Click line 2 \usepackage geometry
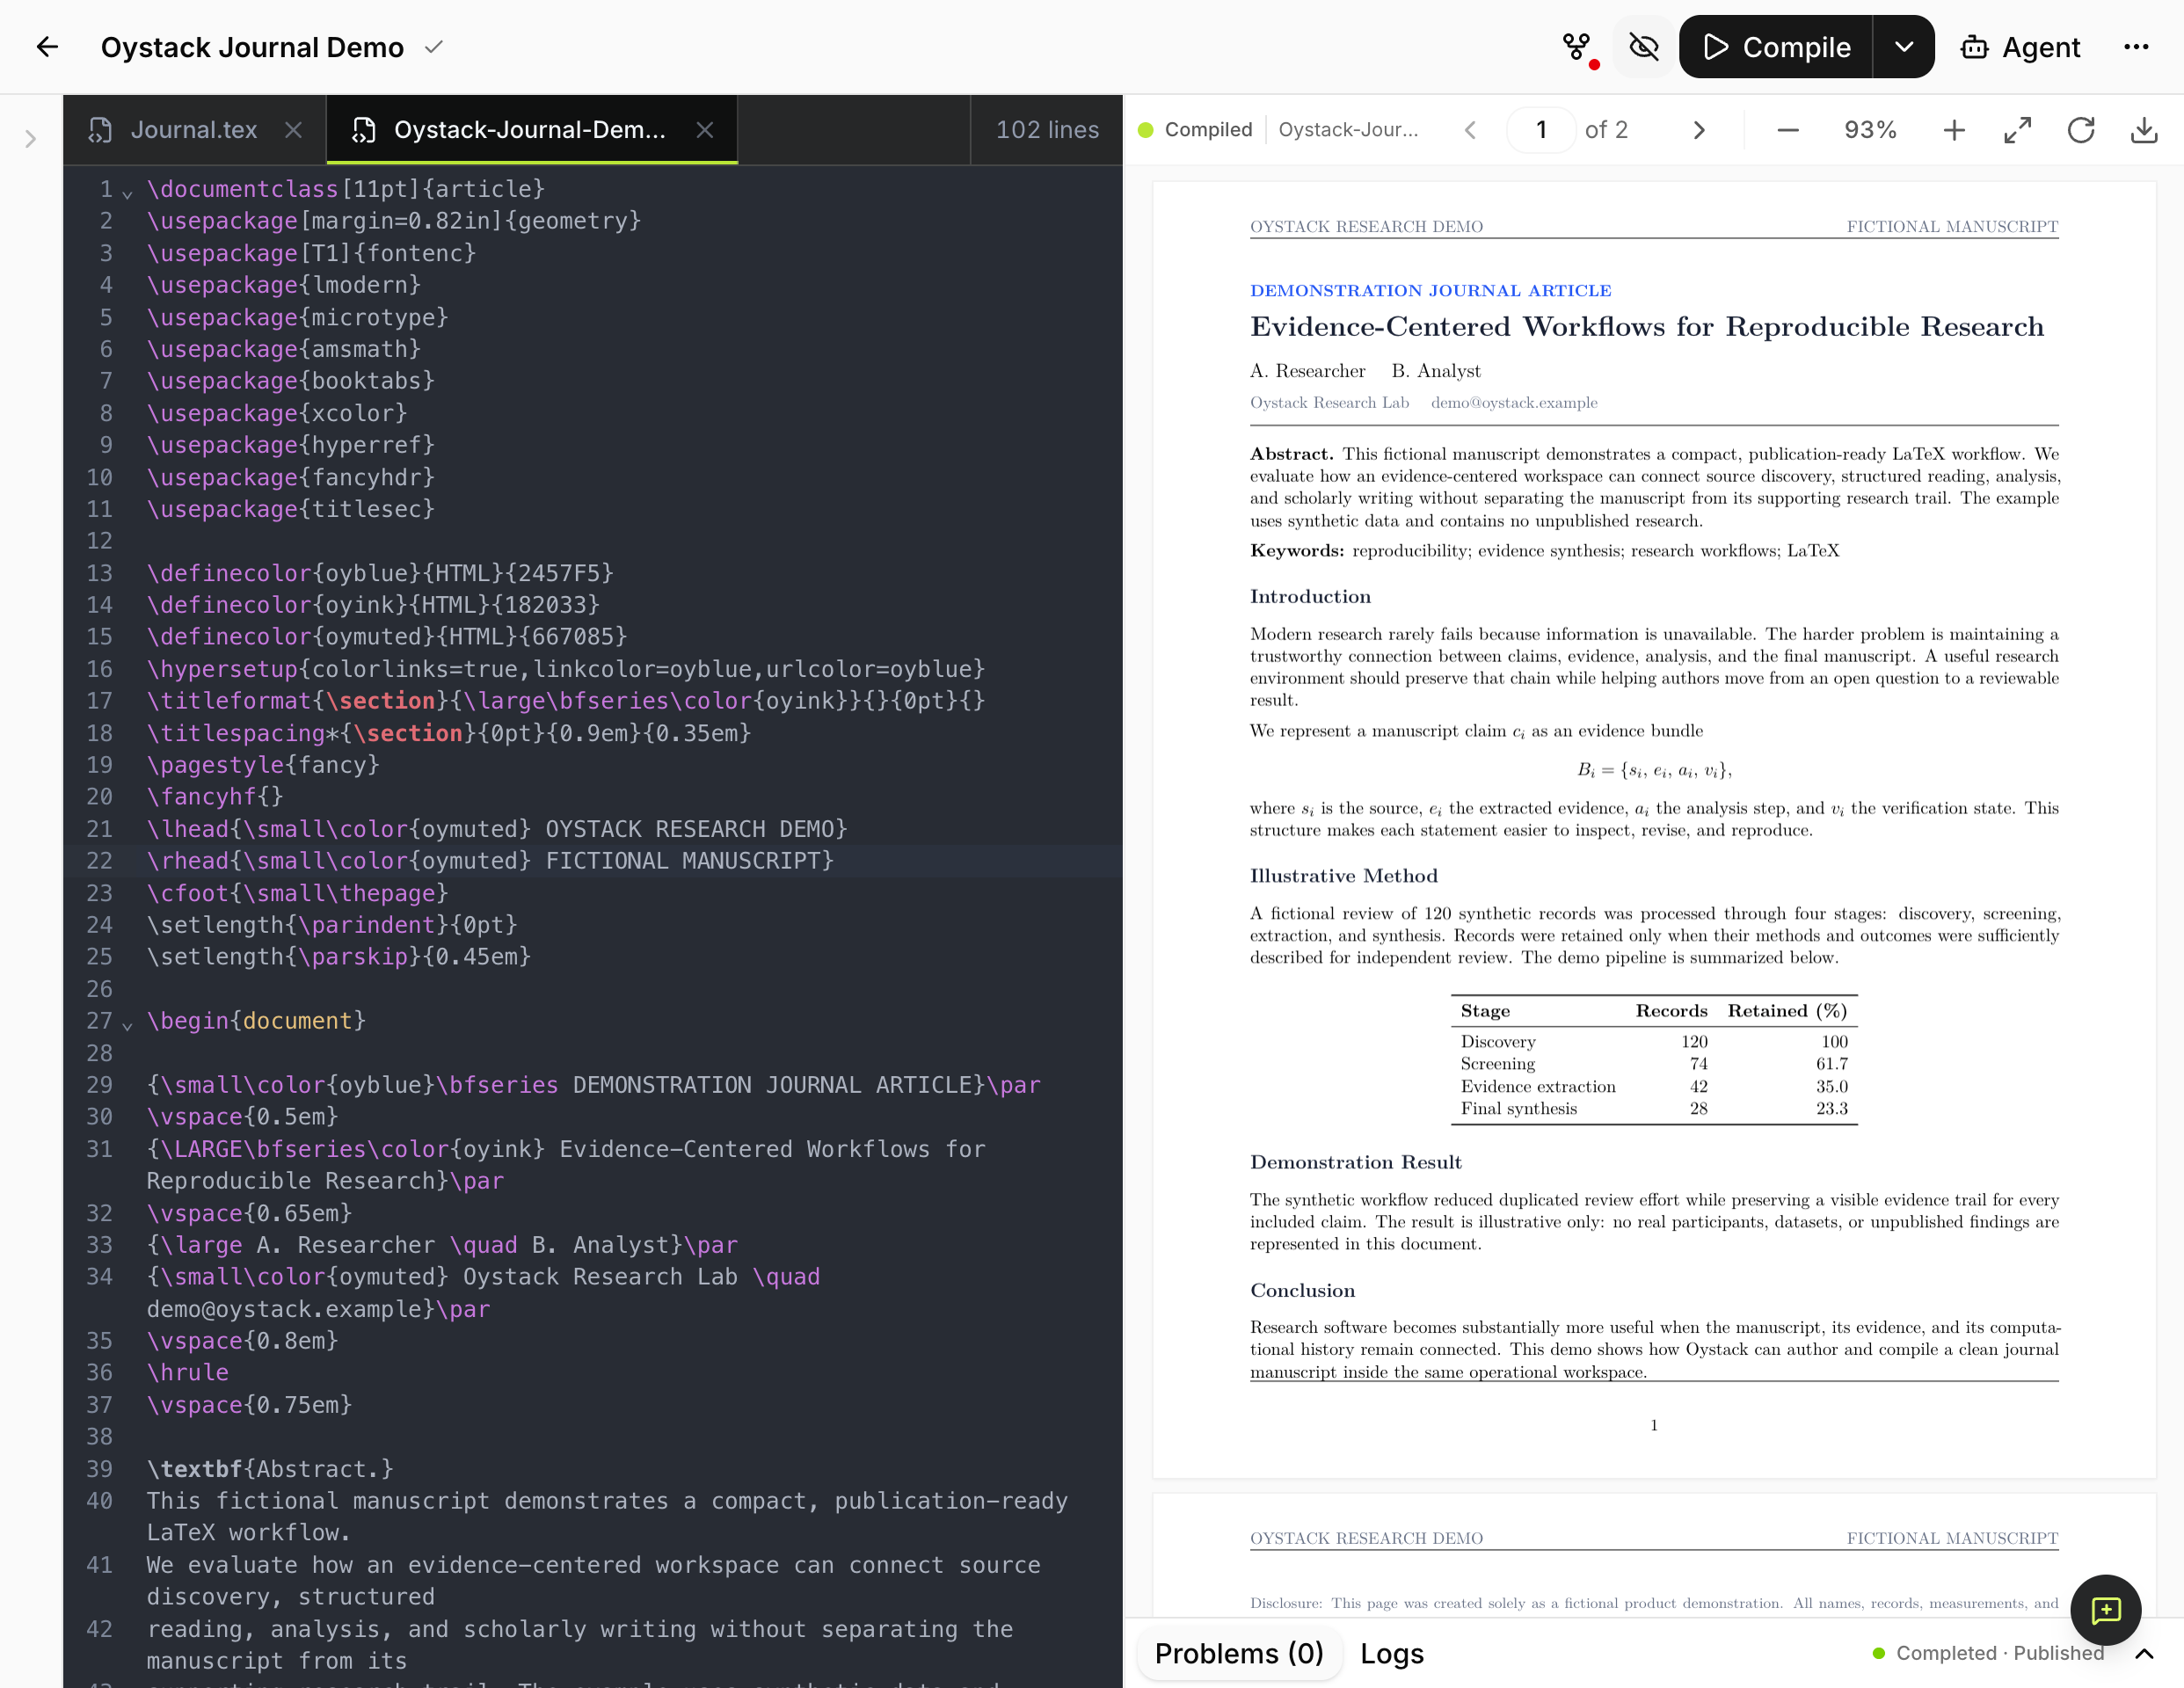Screen dimensions: 2184x1688 tap(394, 221)
